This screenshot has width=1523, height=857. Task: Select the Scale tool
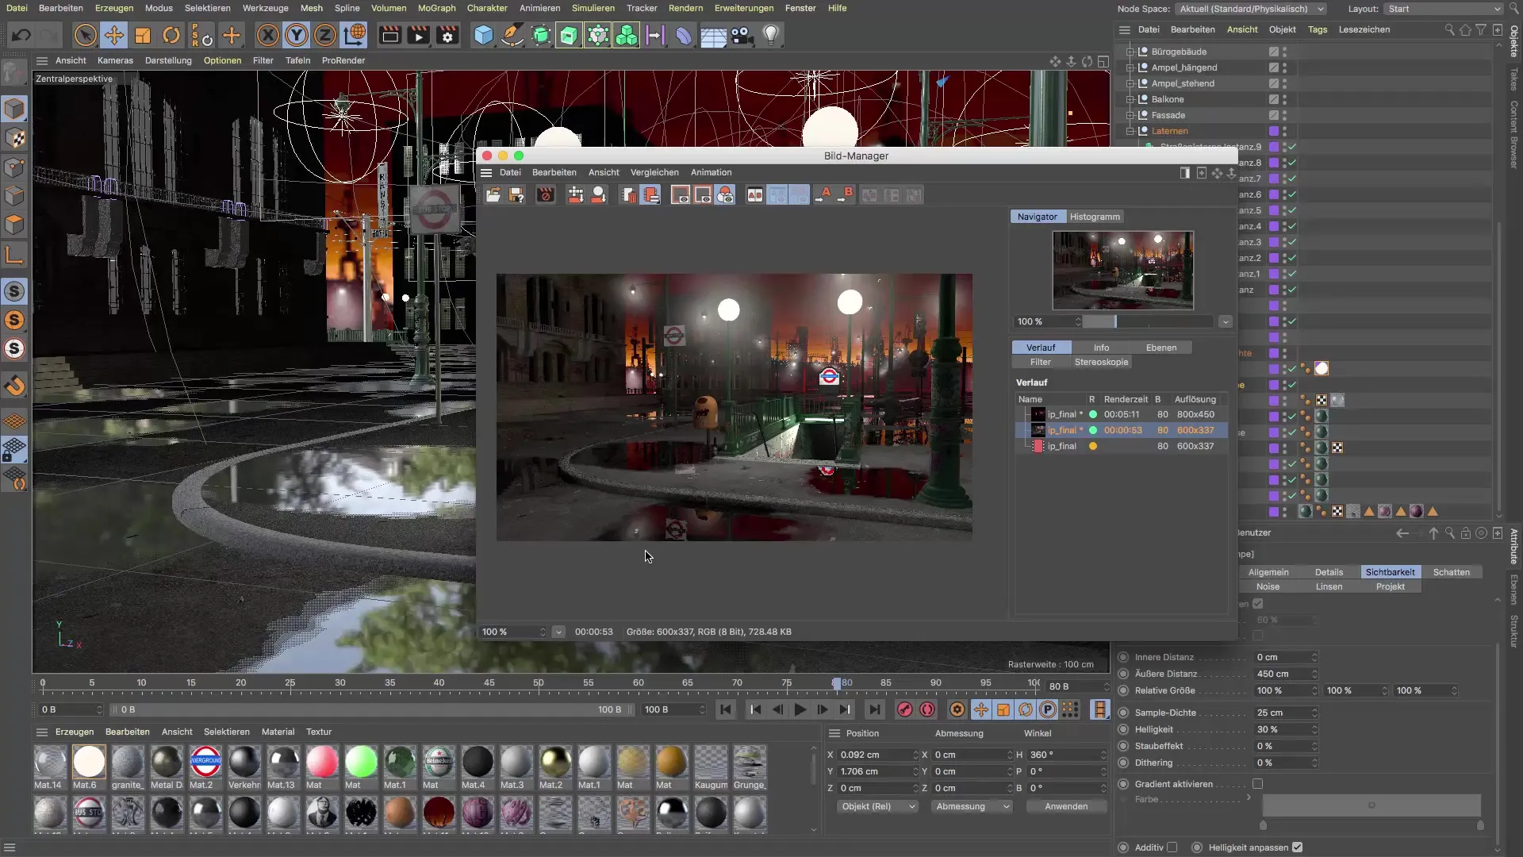pos(143,35)
